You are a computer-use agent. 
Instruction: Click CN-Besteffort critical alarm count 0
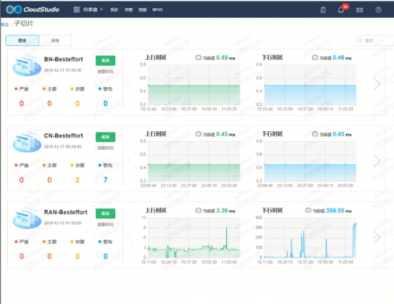(21, 180)
